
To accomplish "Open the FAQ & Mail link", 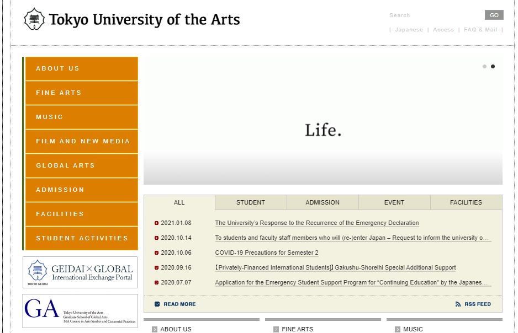I will point(480,30).
